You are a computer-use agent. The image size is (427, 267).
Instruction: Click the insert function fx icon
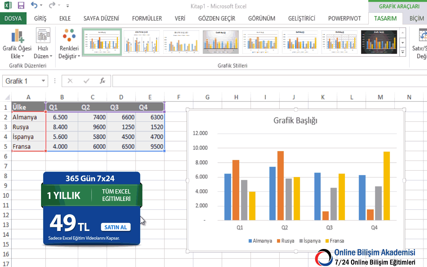(103, 81)
